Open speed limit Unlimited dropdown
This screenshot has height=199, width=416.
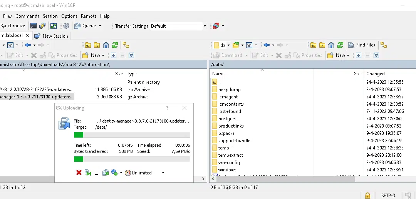pos(144,173)
